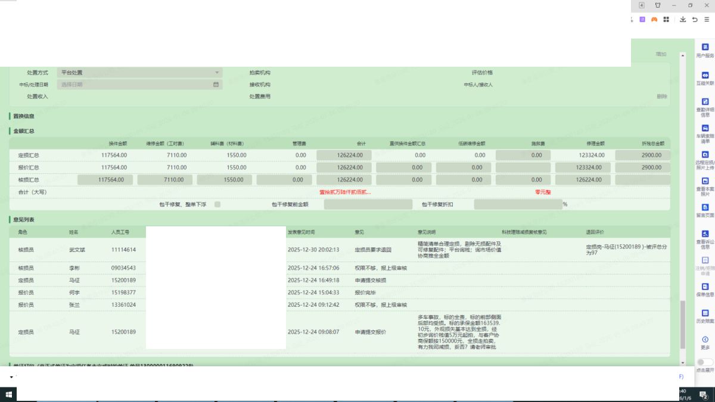Open 历史赔案 from the sidebar
Screen dimensions: 715x402
pos(705,313)
